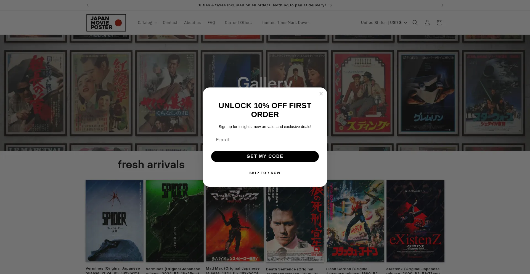
Task: Open the shopping cart icon
Action: tap(439, 23)
